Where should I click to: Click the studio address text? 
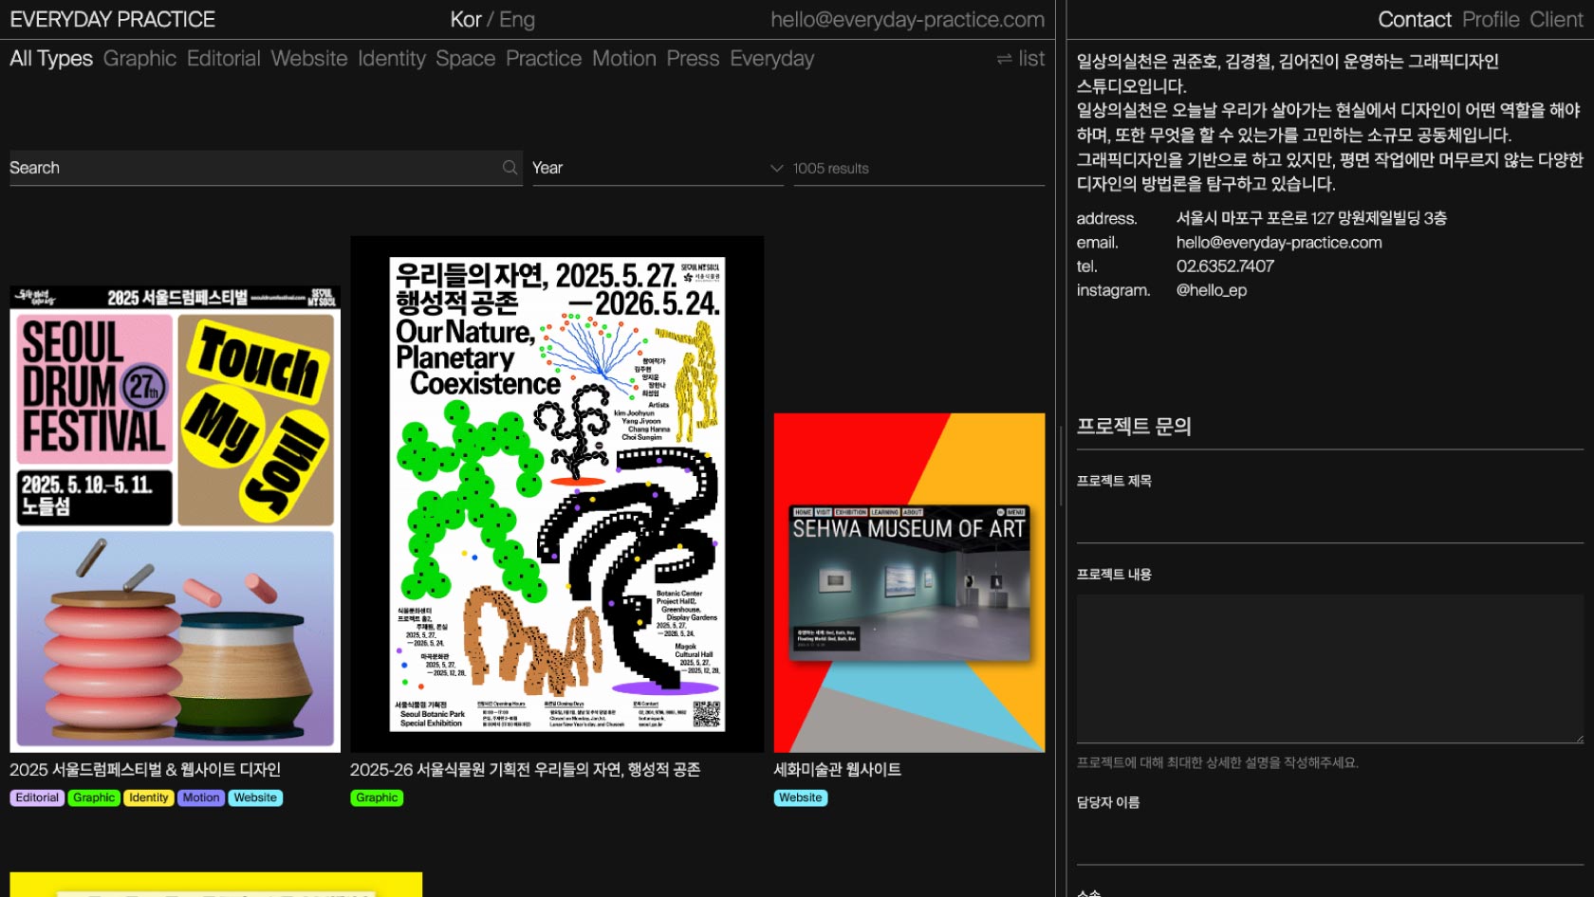pyautogui.click(x=1311, y=218)
